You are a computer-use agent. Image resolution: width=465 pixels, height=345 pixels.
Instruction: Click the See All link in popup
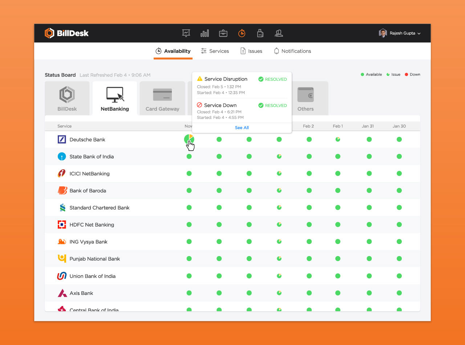242,127
